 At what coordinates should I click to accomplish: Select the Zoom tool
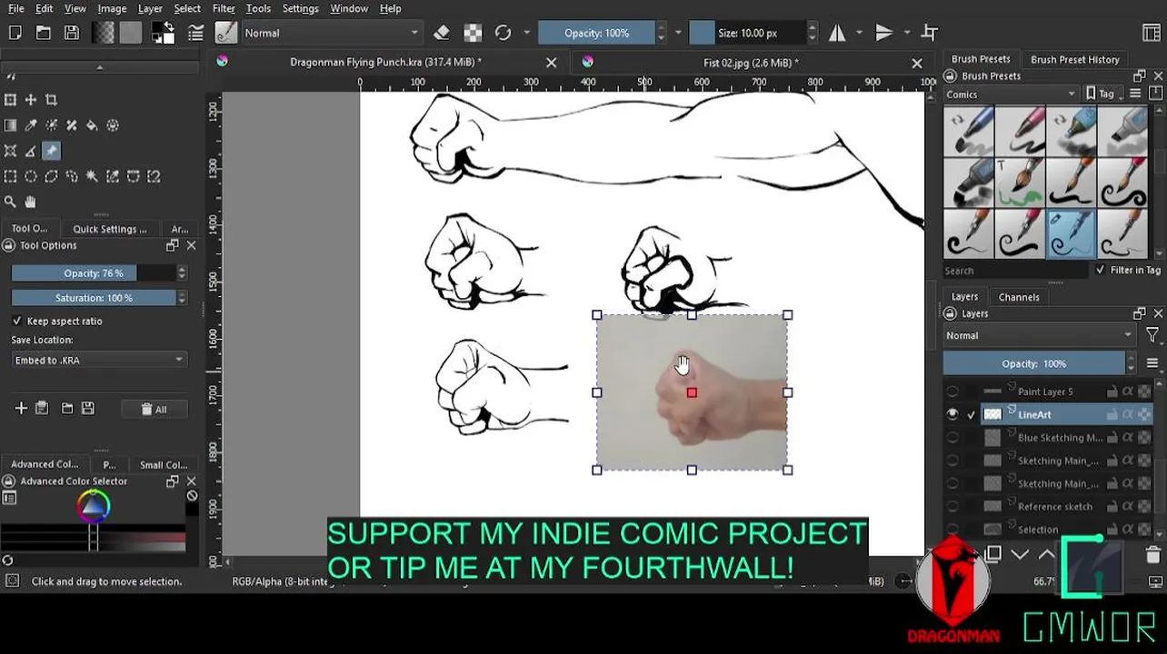point(10,202)
